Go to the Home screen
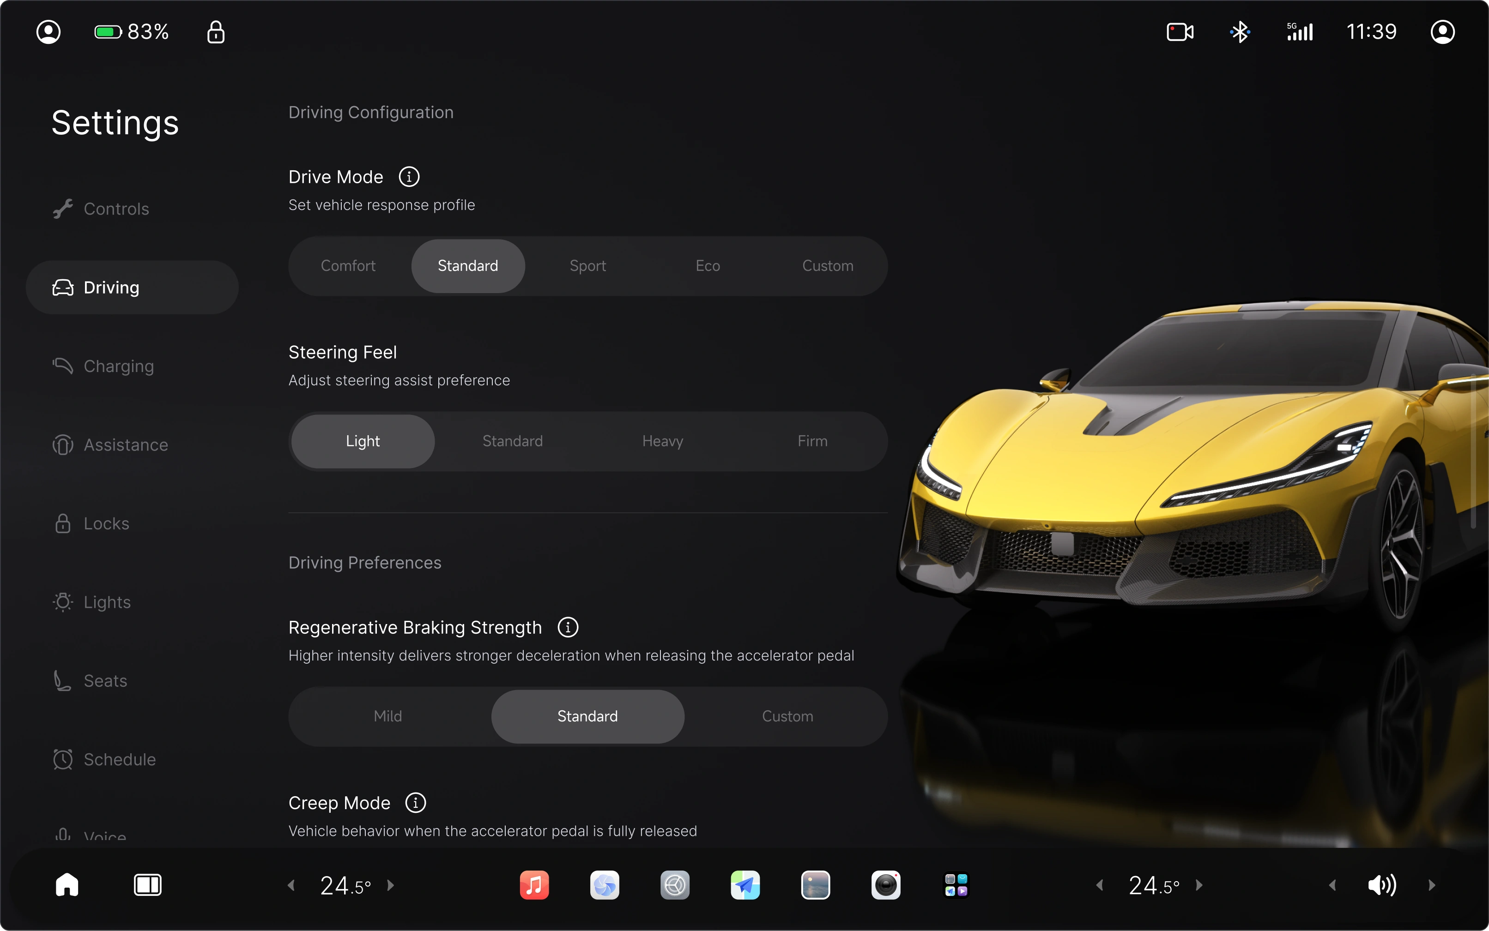This screenshot has height=931, width=1489. 67,885
